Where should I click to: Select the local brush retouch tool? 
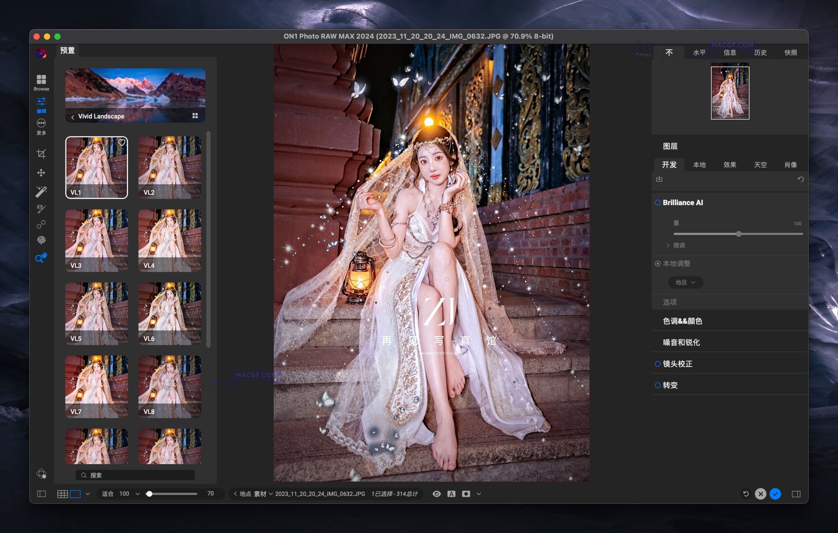point(42,209)
